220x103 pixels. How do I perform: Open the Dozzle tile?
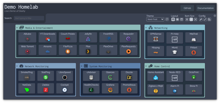click(x=129, y=76)
